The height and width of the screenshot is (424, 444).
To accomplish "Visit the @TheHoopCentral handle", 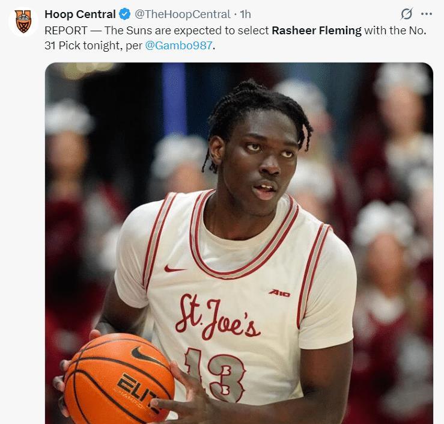I will click(183, 14).
